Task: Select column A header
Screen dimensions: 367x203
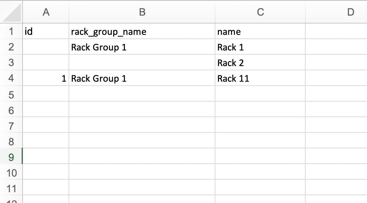Action: tap(46, 12)
